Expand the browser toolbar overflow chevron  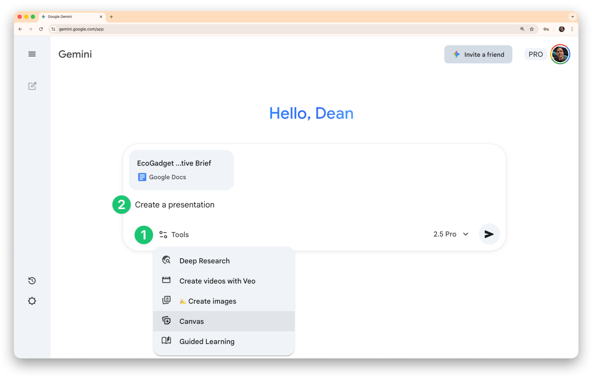(x=573, y=17)
